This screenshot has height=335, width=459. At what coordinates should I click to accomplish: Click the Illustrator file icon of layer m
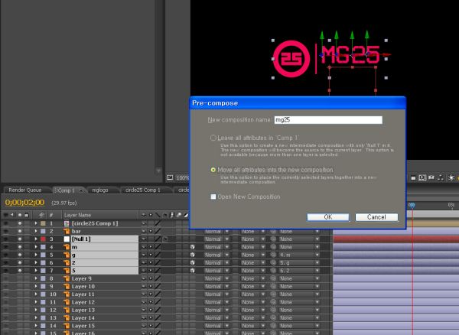click(x=67, y=247)
